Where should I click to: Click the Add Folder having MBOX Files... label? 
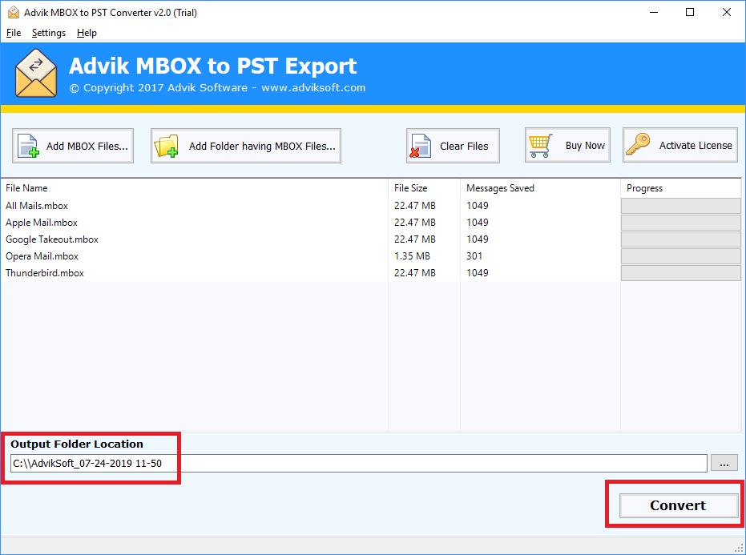point(262,146)
